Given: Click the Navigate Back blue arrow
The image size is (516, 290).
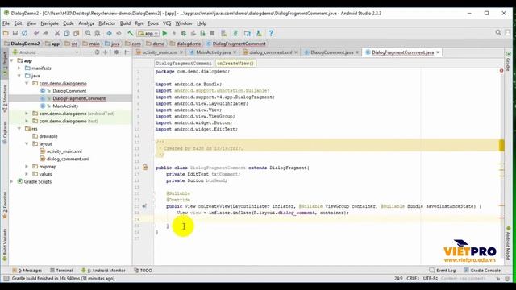Looking at the screenshot, I should [x=109, y=33].
